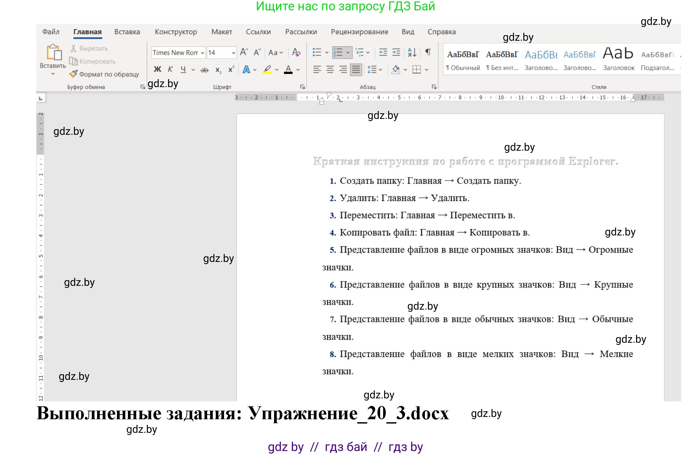
Task: Open the Файл tab
Action: [51, 32]
